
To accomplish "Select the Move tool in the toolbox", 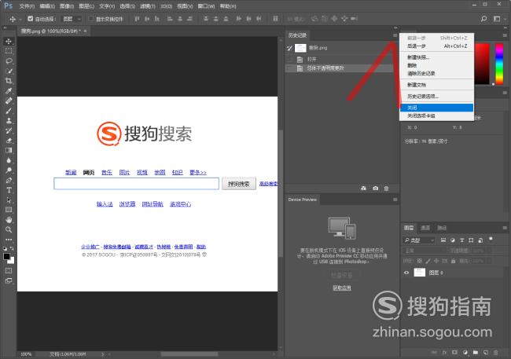I will (x=9, y=41).
